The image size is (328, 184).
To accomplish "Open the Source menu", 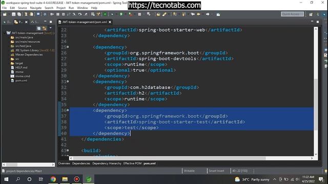I will [23, 8].
